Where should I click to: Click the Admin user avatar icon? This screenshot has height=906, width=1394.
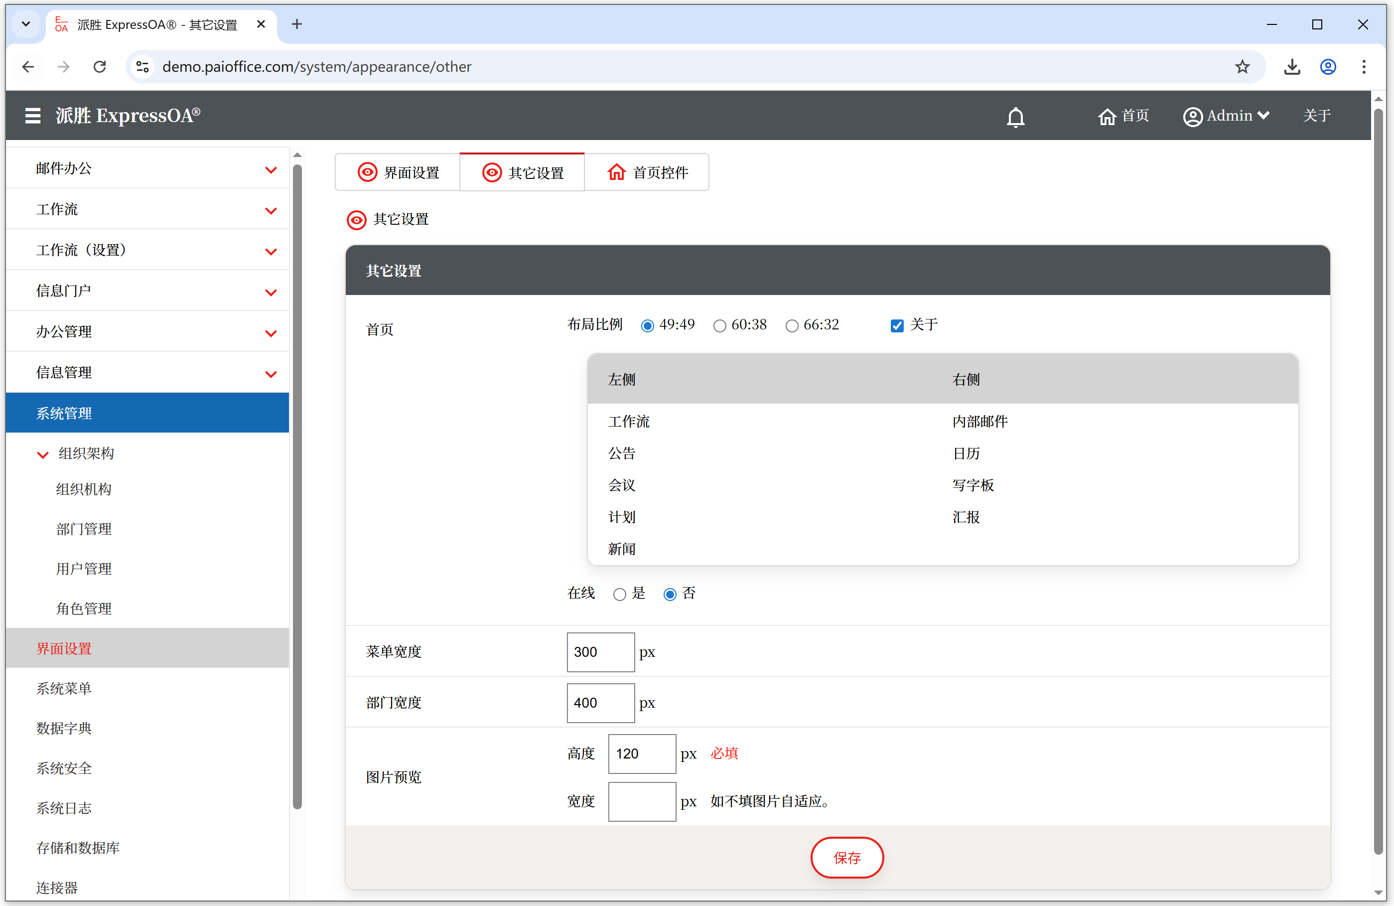[x=1193, y=116]
